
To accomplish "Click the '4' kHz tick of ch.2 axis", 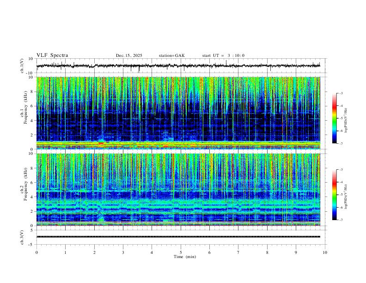I will tap(32, 197).
